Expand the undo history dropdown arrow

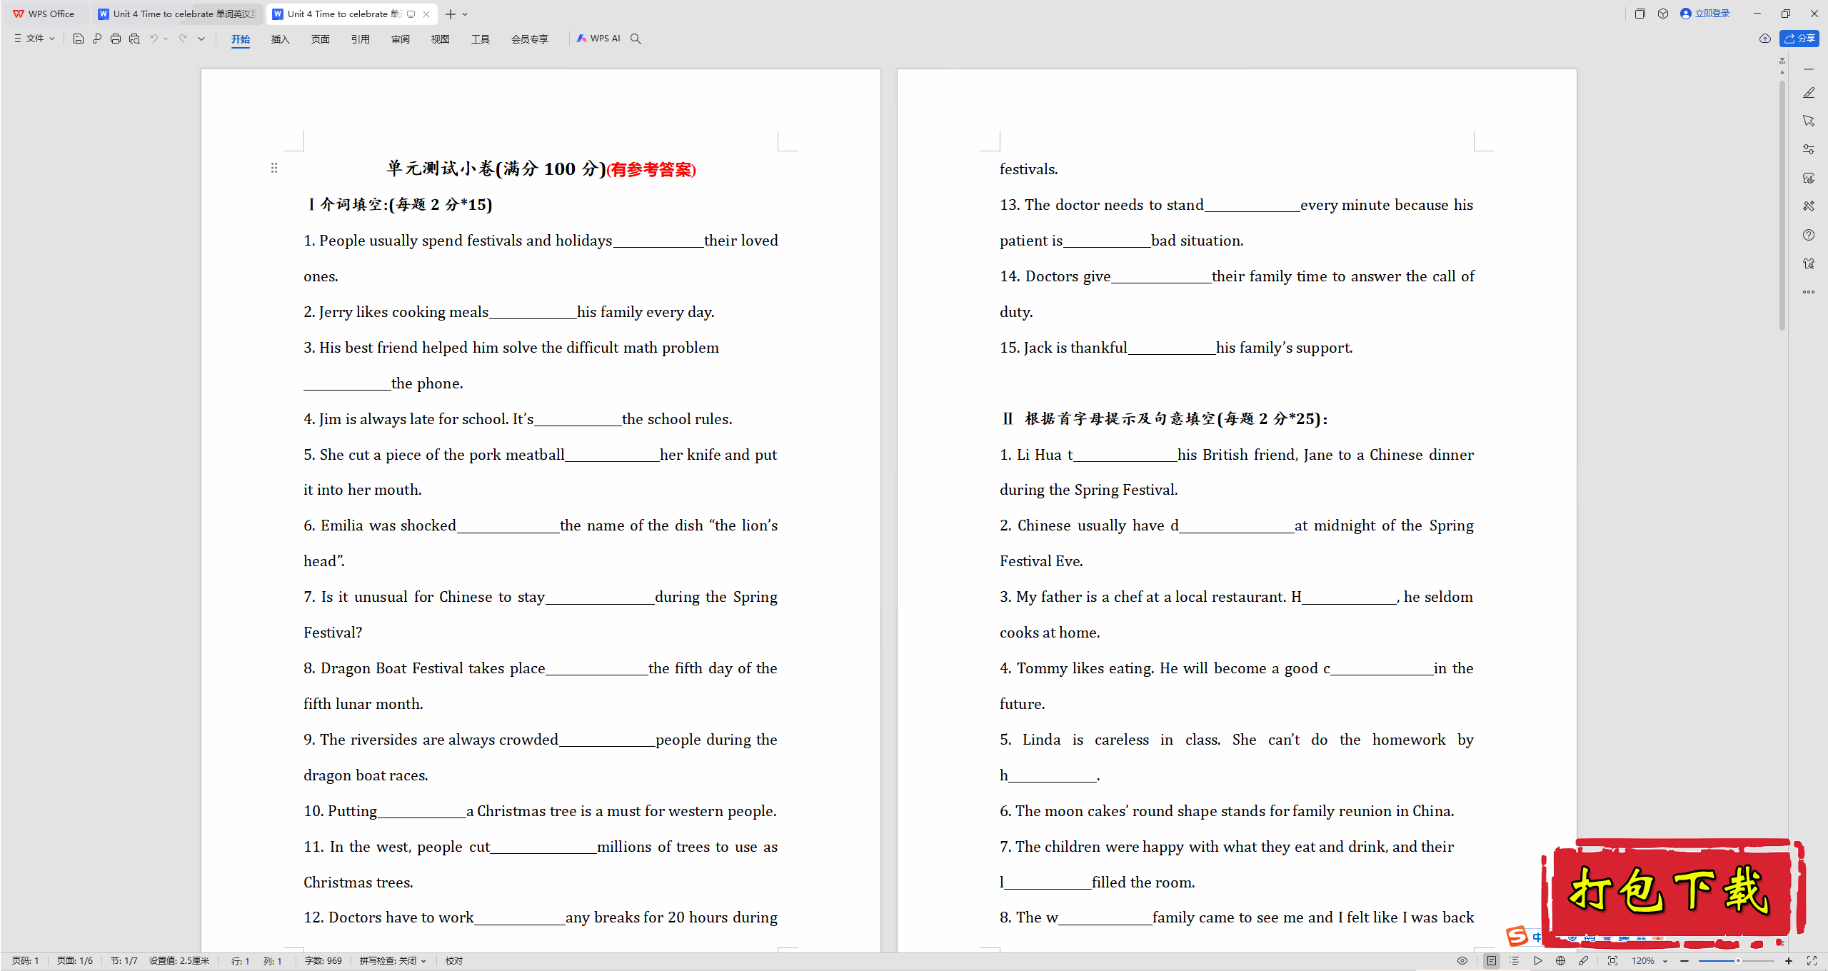166,39
